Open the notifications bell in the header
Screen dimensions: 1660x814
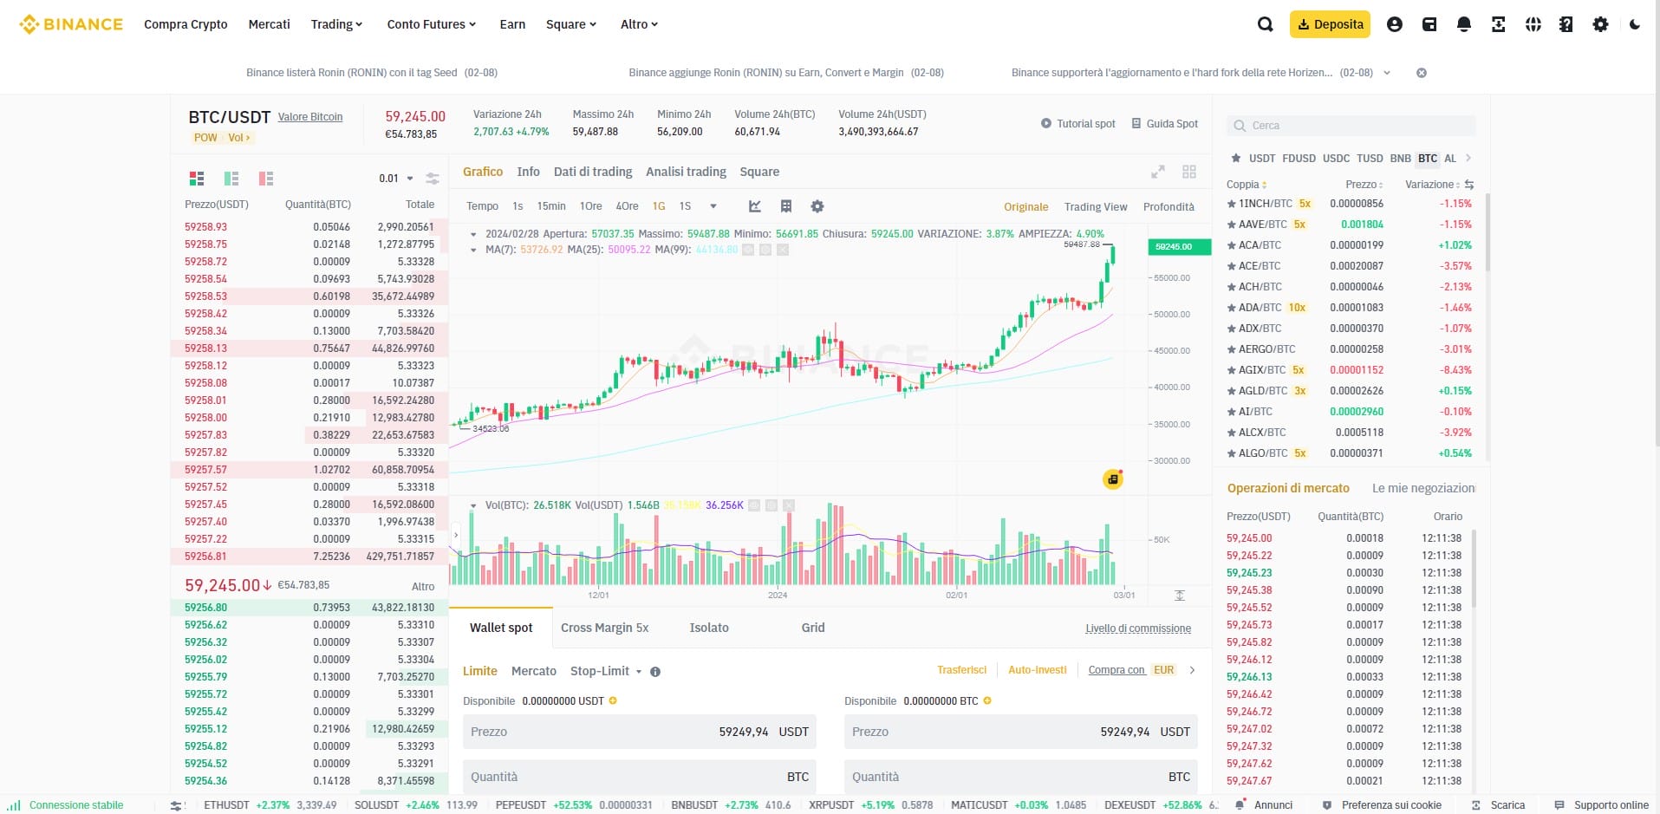[x=1463, y=24]
